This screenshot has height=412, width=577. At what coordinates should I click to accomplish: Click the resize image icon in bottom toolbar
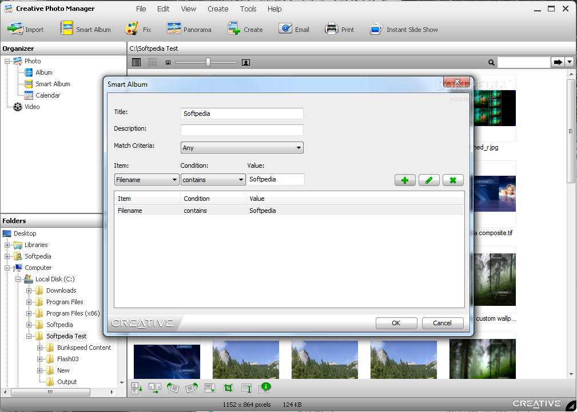(210, 388)
